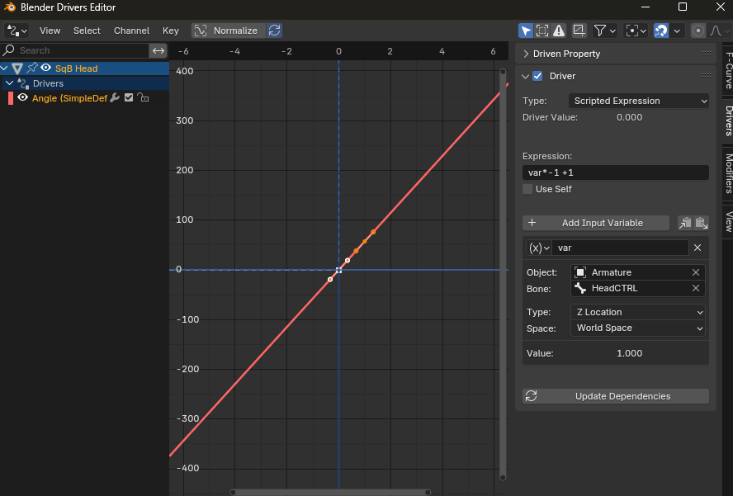Open the Z Location type dropdown
This screenshot has height=496, width=733.
637,312
